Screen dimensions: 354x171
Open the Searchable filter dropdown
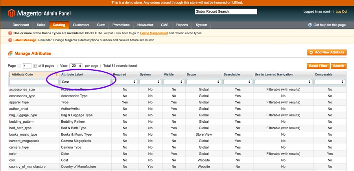pyautogui.click(x=238, y=82)
